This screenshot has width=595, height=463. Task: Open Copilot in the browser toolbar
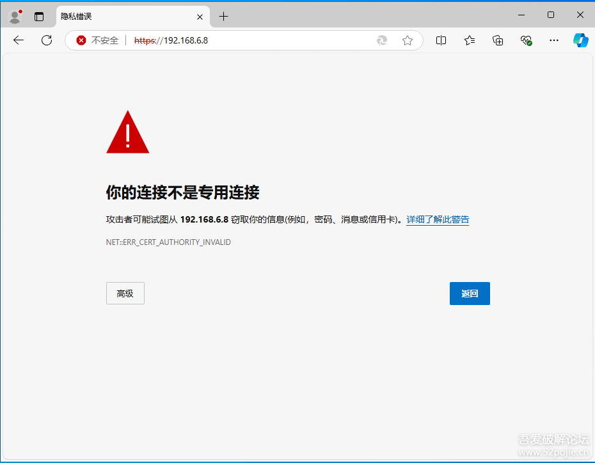point(581,40)
